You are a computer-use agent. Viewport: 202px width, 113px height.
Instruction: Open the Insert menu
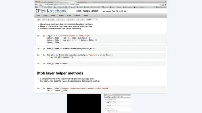(61, 16)
